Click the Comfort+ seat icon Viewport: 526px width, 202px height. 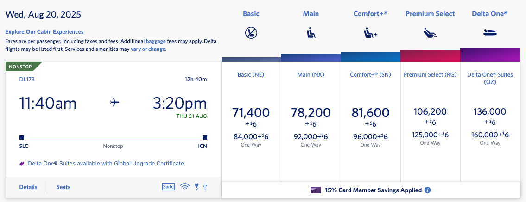tap(370, 33)
